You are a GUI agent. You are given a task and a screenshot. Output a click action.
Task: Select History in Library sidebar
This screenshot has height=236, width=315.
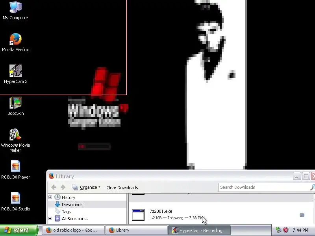click(68, 197)
